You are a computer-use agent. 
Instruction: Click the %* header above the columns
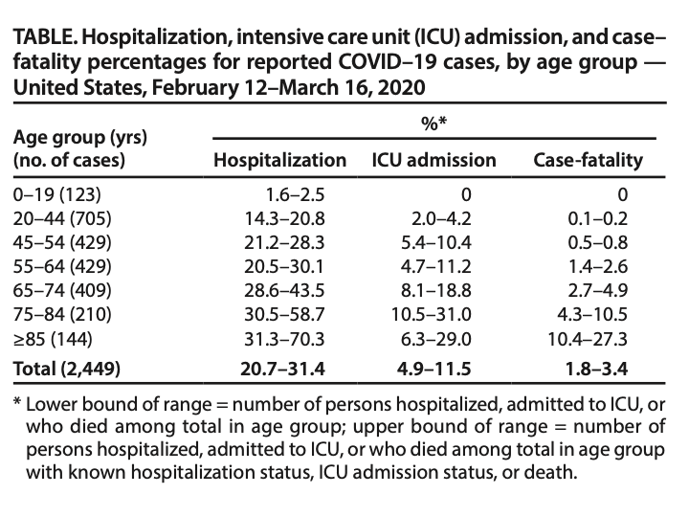(433, 125)
